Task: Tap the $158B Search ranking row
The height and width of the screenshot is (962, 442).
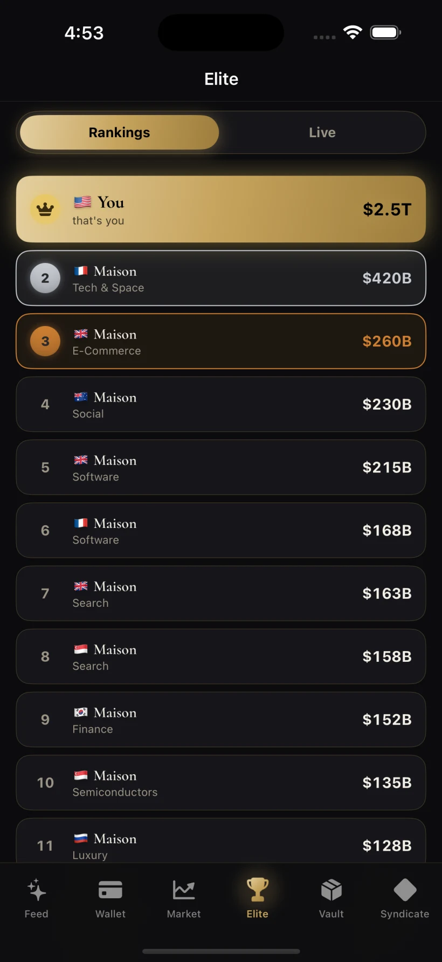Action: [x=221, y=656]
